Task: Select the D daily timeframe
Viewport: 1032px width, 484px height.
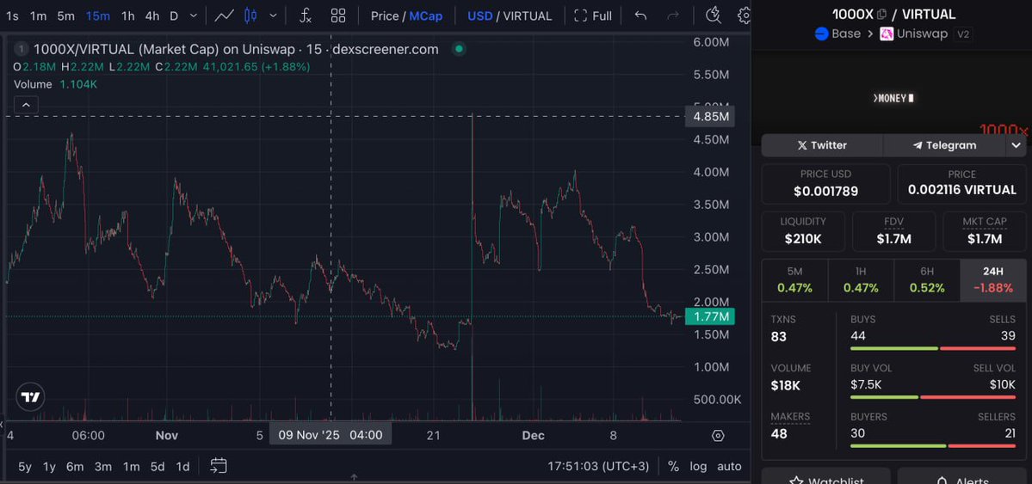Action: point(174,15)
